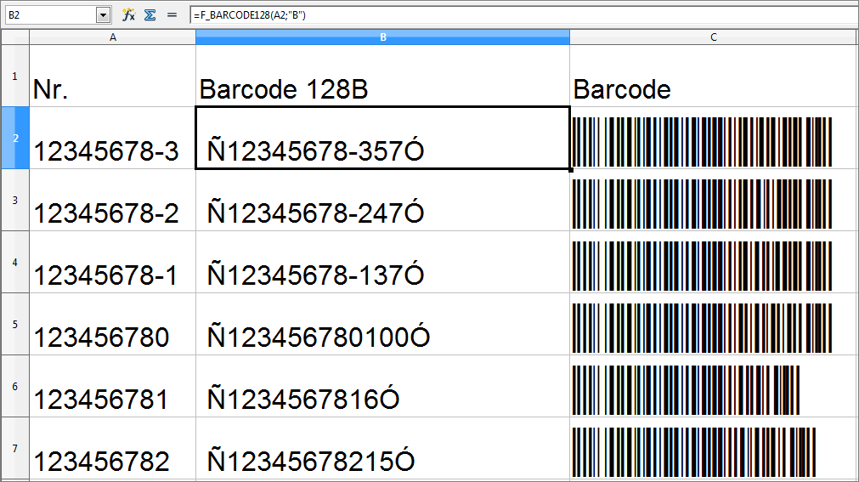Select cell containing 12345678-3
This screenshot has width=859, height=482.
pos(112,138)
